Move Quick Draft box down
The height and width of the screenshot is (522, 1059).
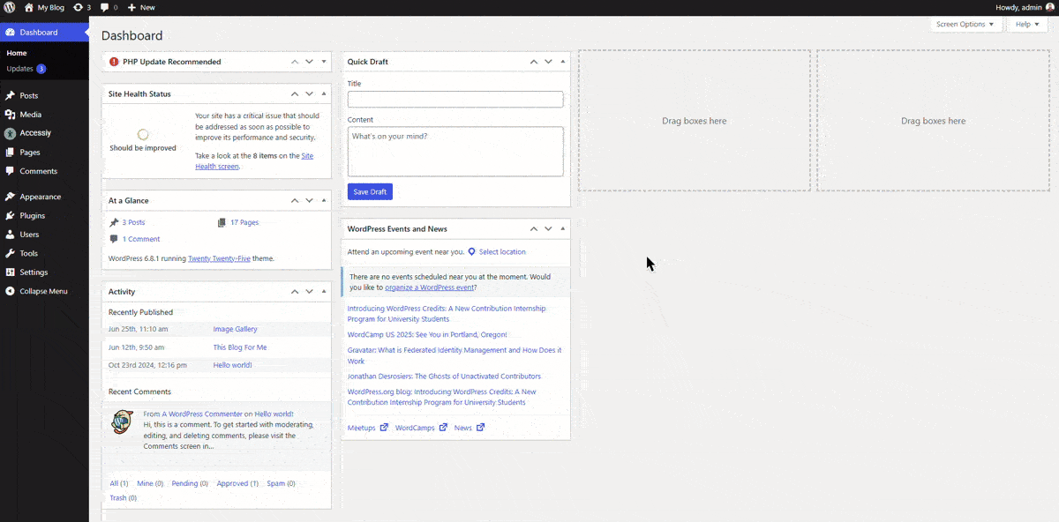[548, 62]
